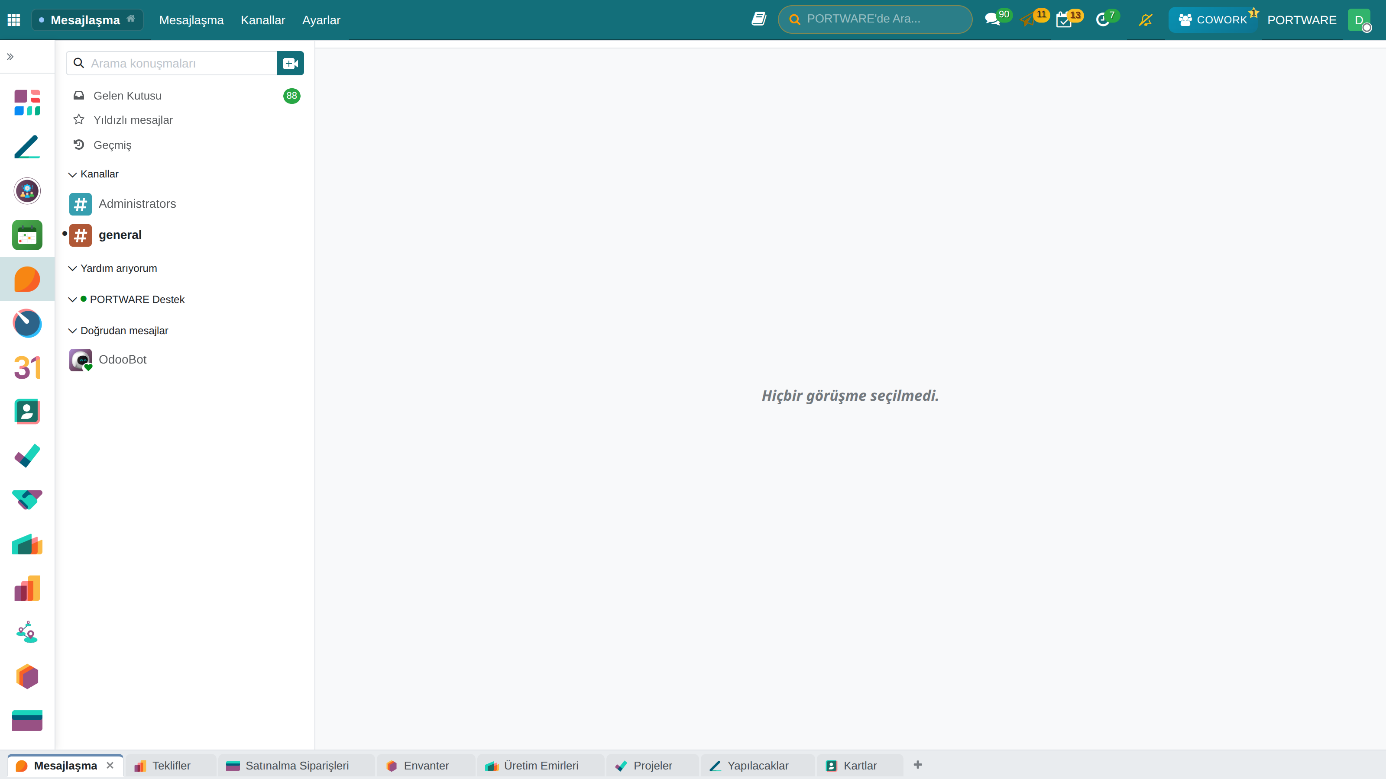Close the Mesajlaşma bottom tab

[110, 765]
